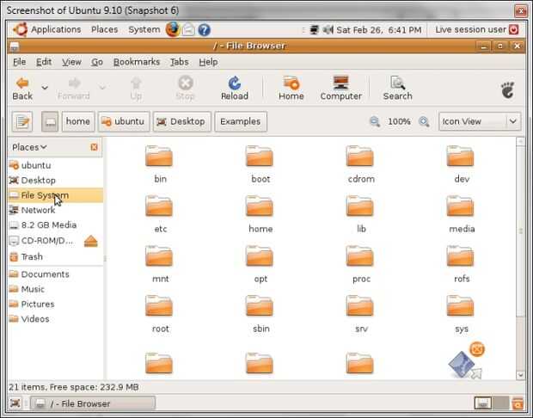Open the Tabs menu
This screenshot has height=418, width=533.
[x=179, y=62]
